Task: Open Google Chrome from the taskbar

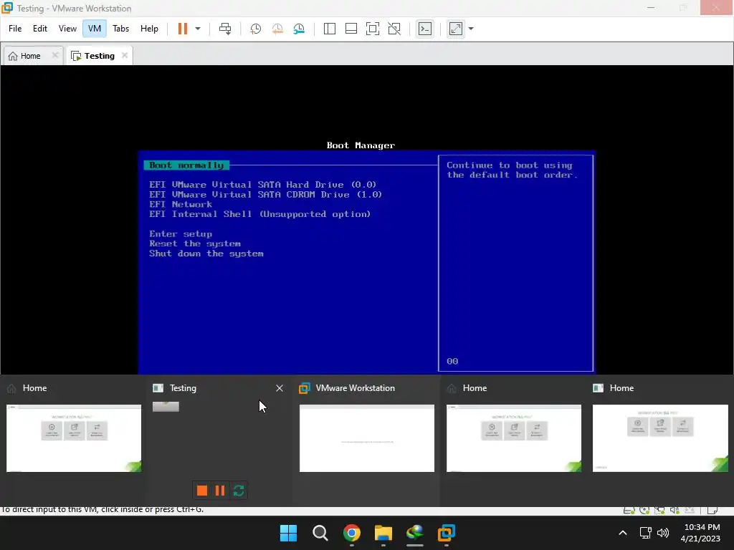Action: (x=351, y=533)
